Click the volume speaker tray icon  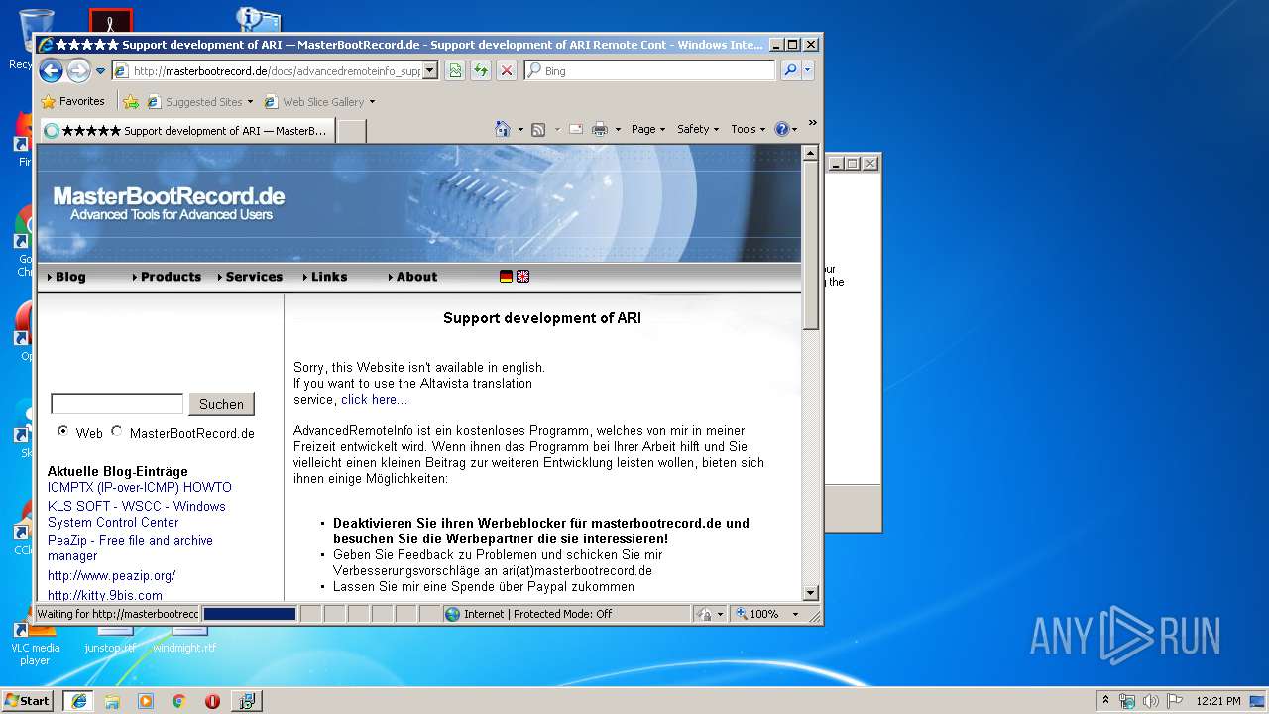[x=1151, y=701]
